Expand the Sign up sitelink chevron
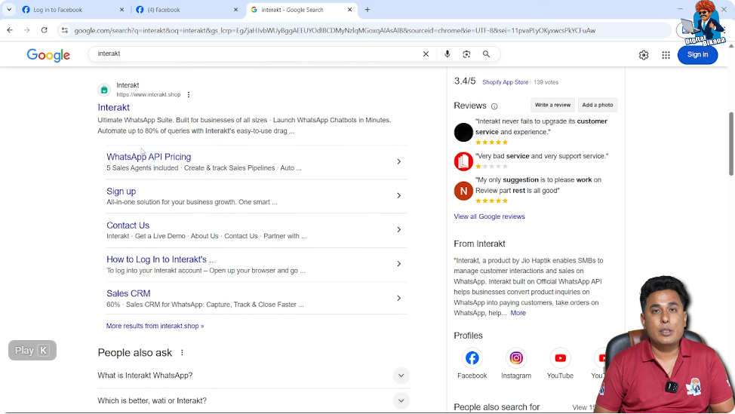This screenshot has height=414, width=735. coord(399,196)
